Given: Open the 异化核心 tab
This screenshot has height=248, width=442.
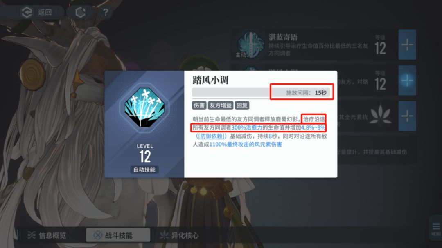Looking at the screenshot, I should point(179,235).
